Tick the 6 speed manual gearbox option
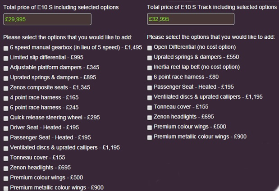279x191 pixels. pos(5,48)
